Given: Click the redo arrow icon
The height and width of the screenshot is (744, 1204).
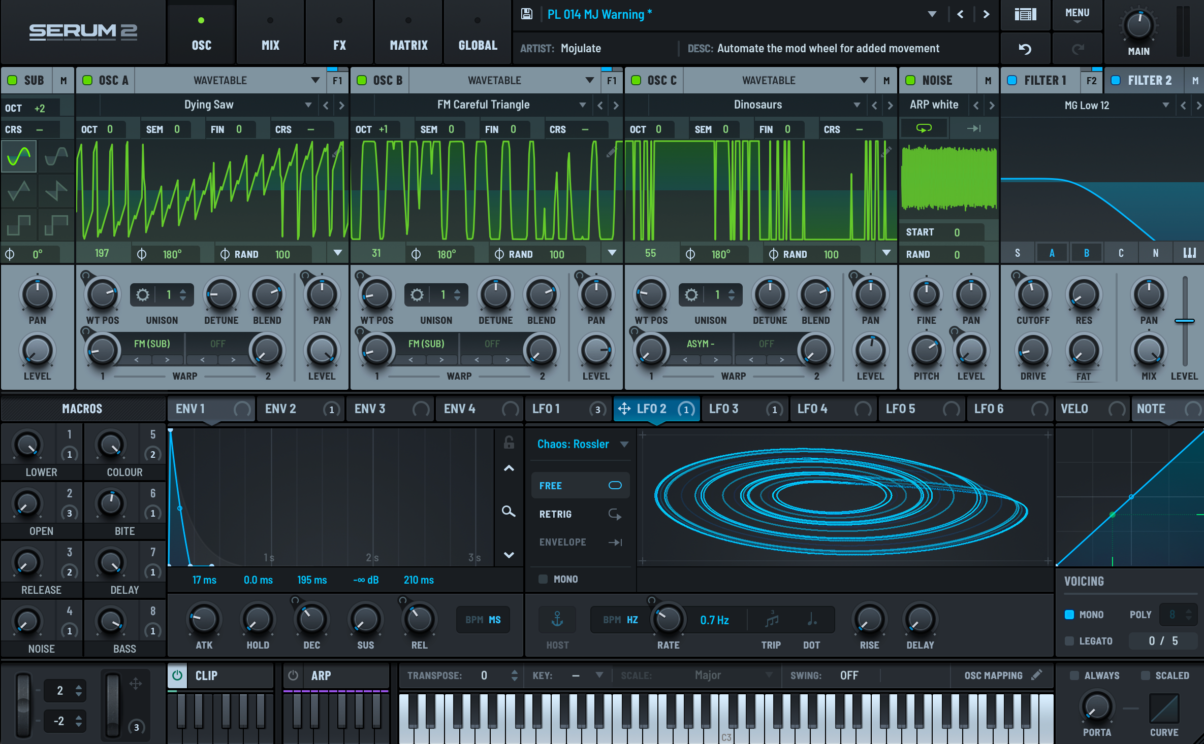Looking at the screenshot, I should [1078, 49].
